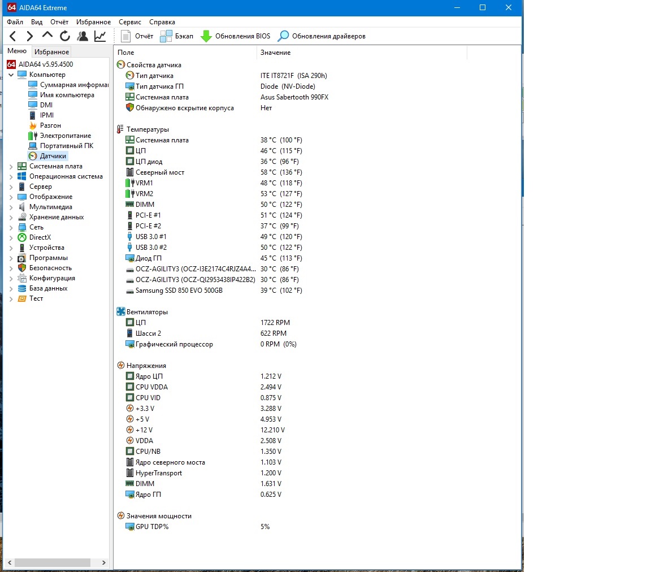Click the sidebar scroll left arrow

[x=10, y=562]
